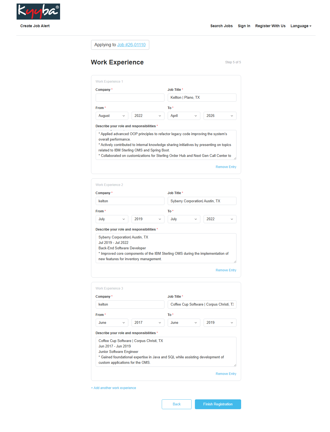The image size is (330, 432).
Task: Click the Coffee Cup Software role description textarea
Action: click(166, 352)
